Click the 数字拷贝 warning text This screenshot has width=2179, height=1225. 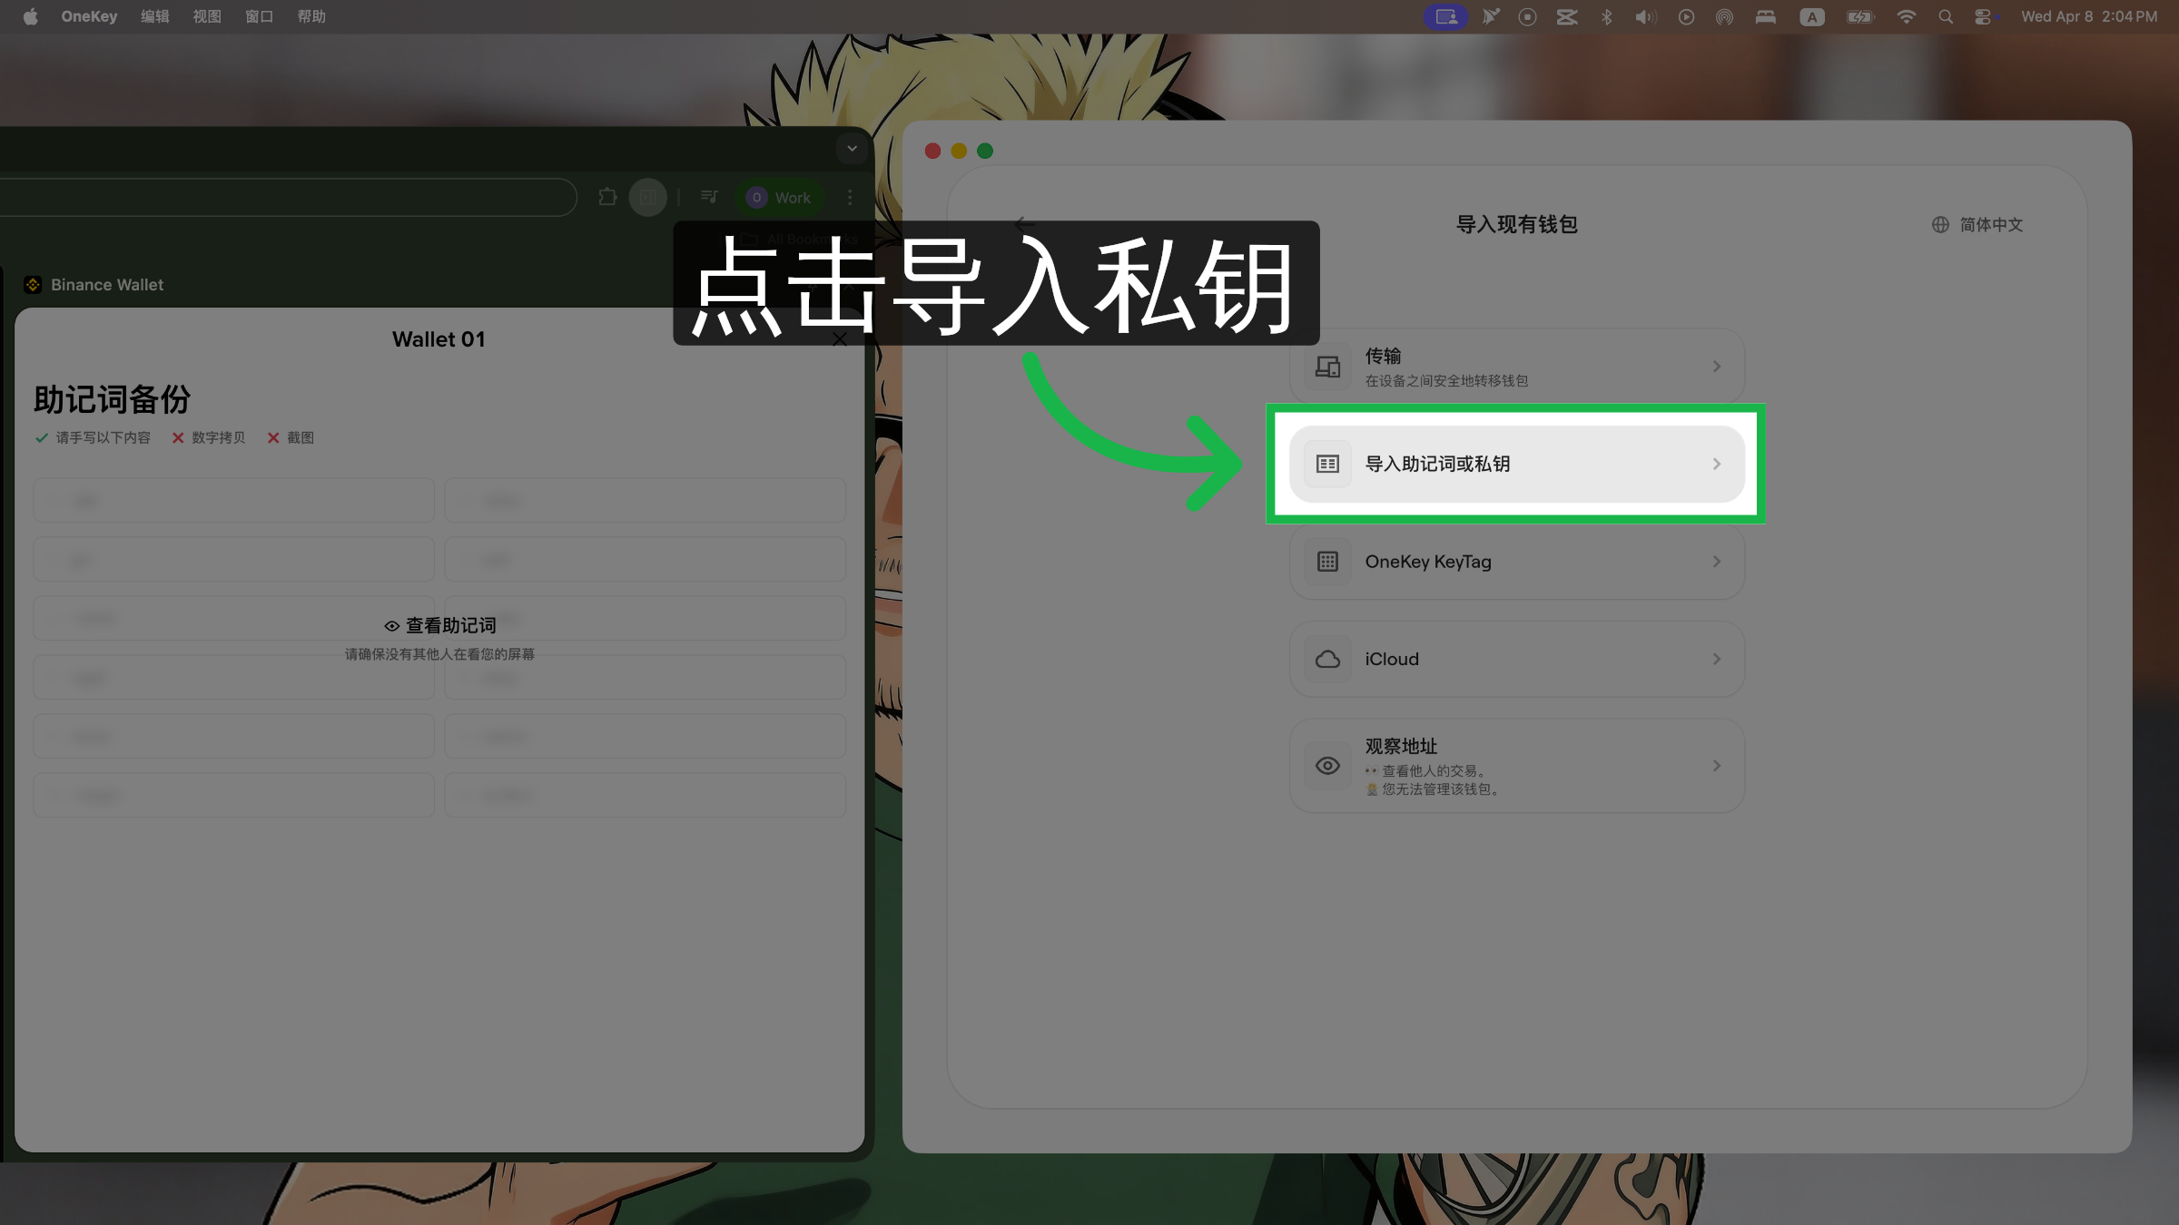point(218,437)
